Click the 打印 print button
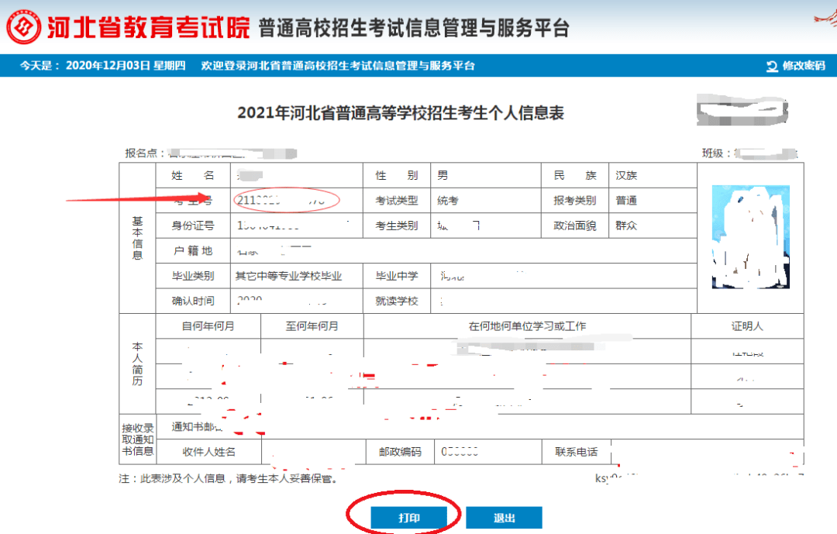The width and height of the screenshot is (837, 534). (408, 517)
